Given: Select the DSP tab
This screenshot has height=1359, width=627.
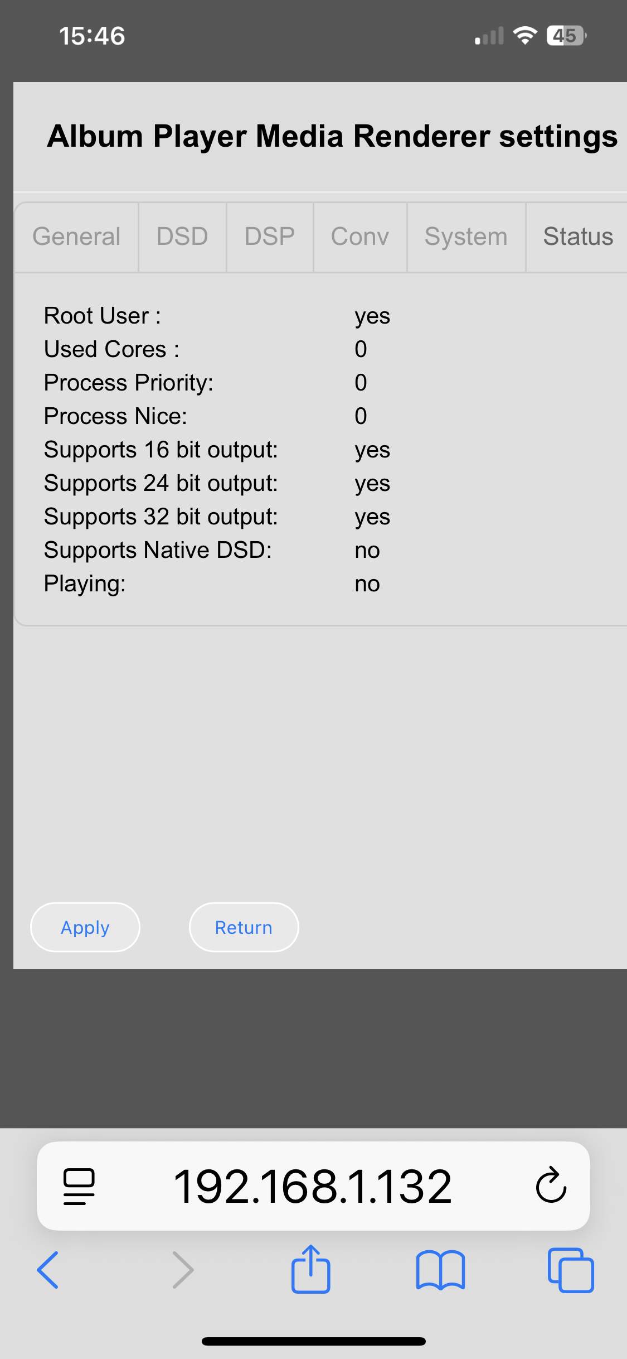Looking at the screenshot, I should [270, 237].
